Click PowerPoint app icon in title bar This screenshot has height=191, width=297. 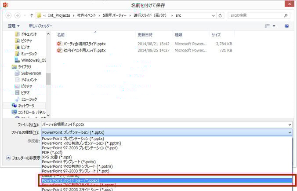point(5,4)
